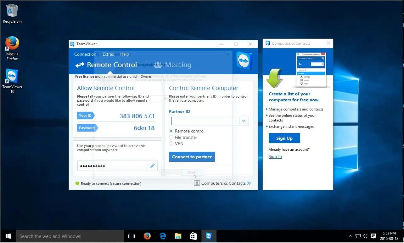Open the Action Center from system tray
Viewport: 404px width, 243px height.
coord(373,236)
